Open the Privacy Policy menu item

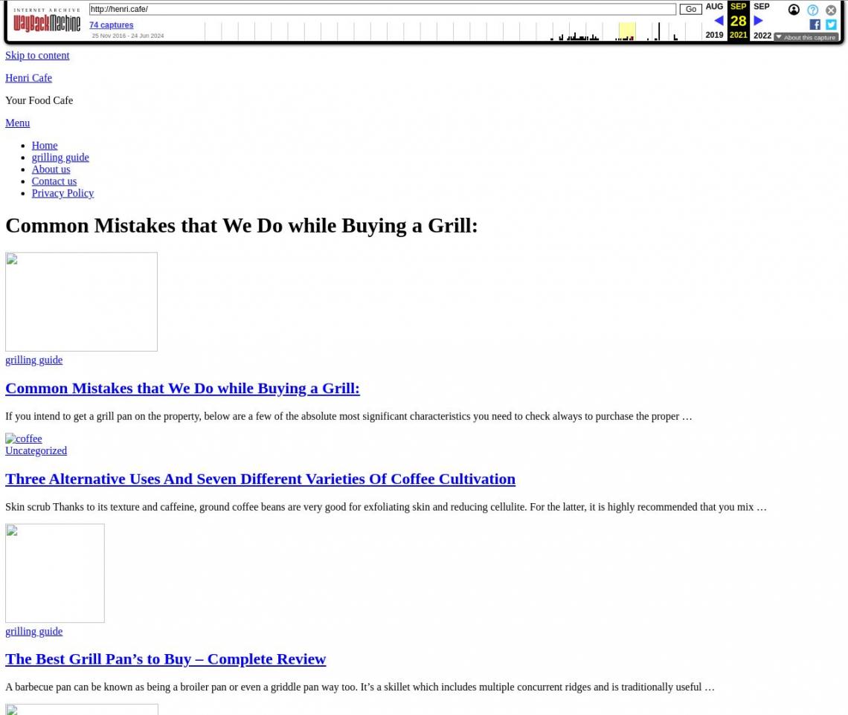pyautogui.click(x=62, y=192)
